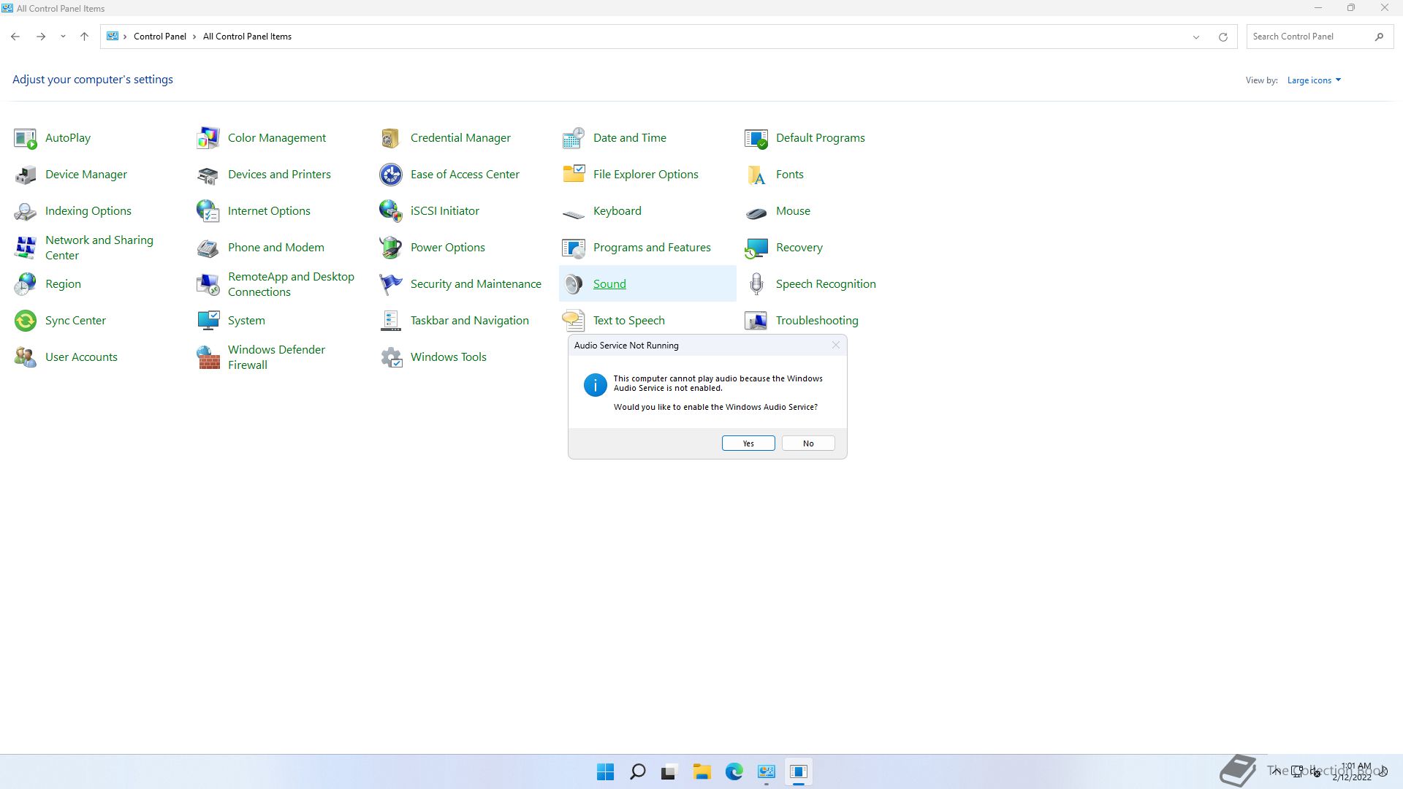Open the Sync Center link
This screenshot has height=789, width=1403.
tap(75, 321)
